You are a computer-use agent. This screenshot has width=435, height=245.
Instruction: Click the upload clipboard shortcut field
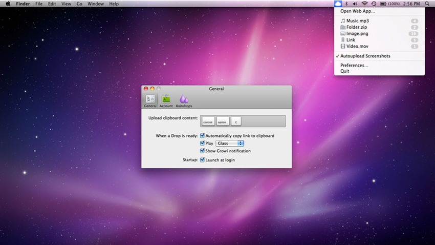tap(243, 121)
